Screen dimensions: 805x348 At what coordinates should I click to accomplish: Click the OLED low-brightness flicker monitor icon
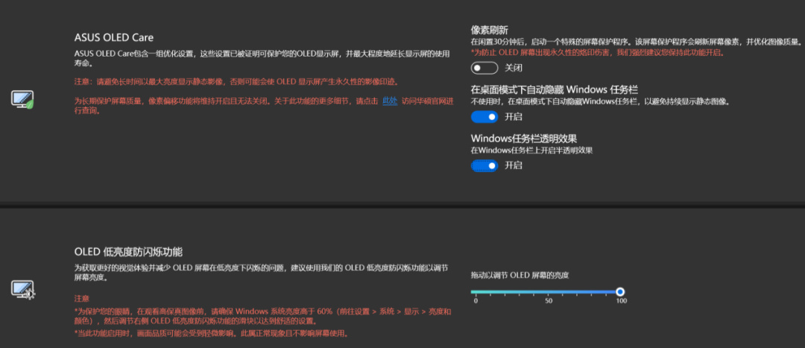pos(23,289)
